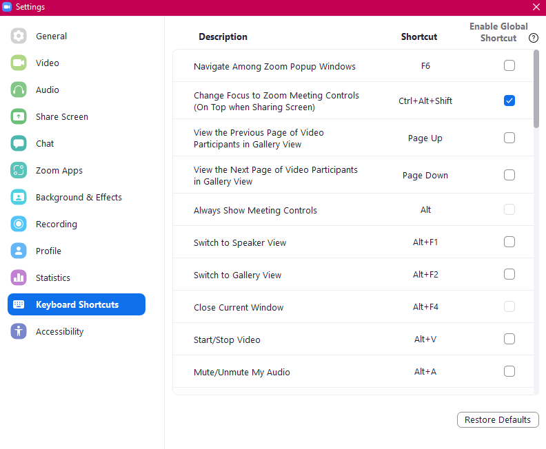This screenshot has height=449, width=546.
Task: Click the Statistics bar chart icon
Action: click(19, 278)
